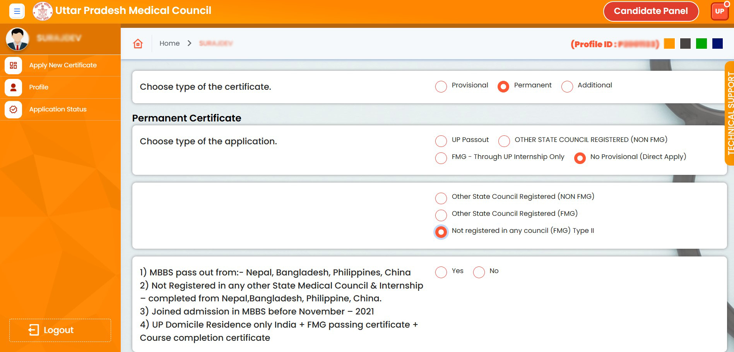
Task: Click the Apply New Certificate grid icon
Action: click(x=13, y=65)
